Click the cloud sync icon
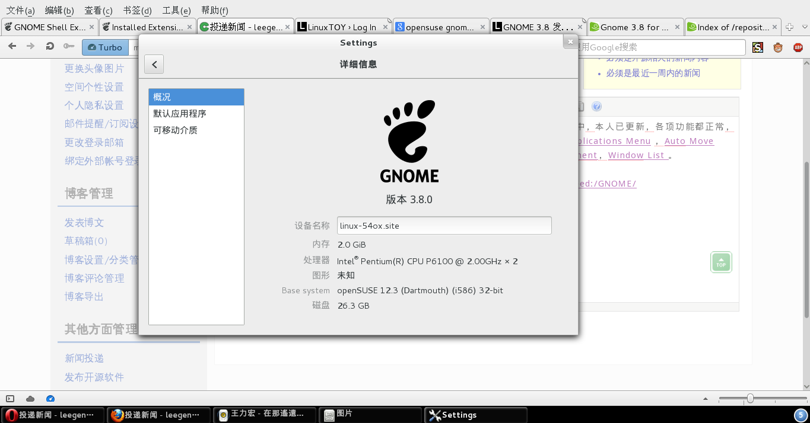Viewport: 810px width, 423px height. pyautogui.click(x=30, y=399)
